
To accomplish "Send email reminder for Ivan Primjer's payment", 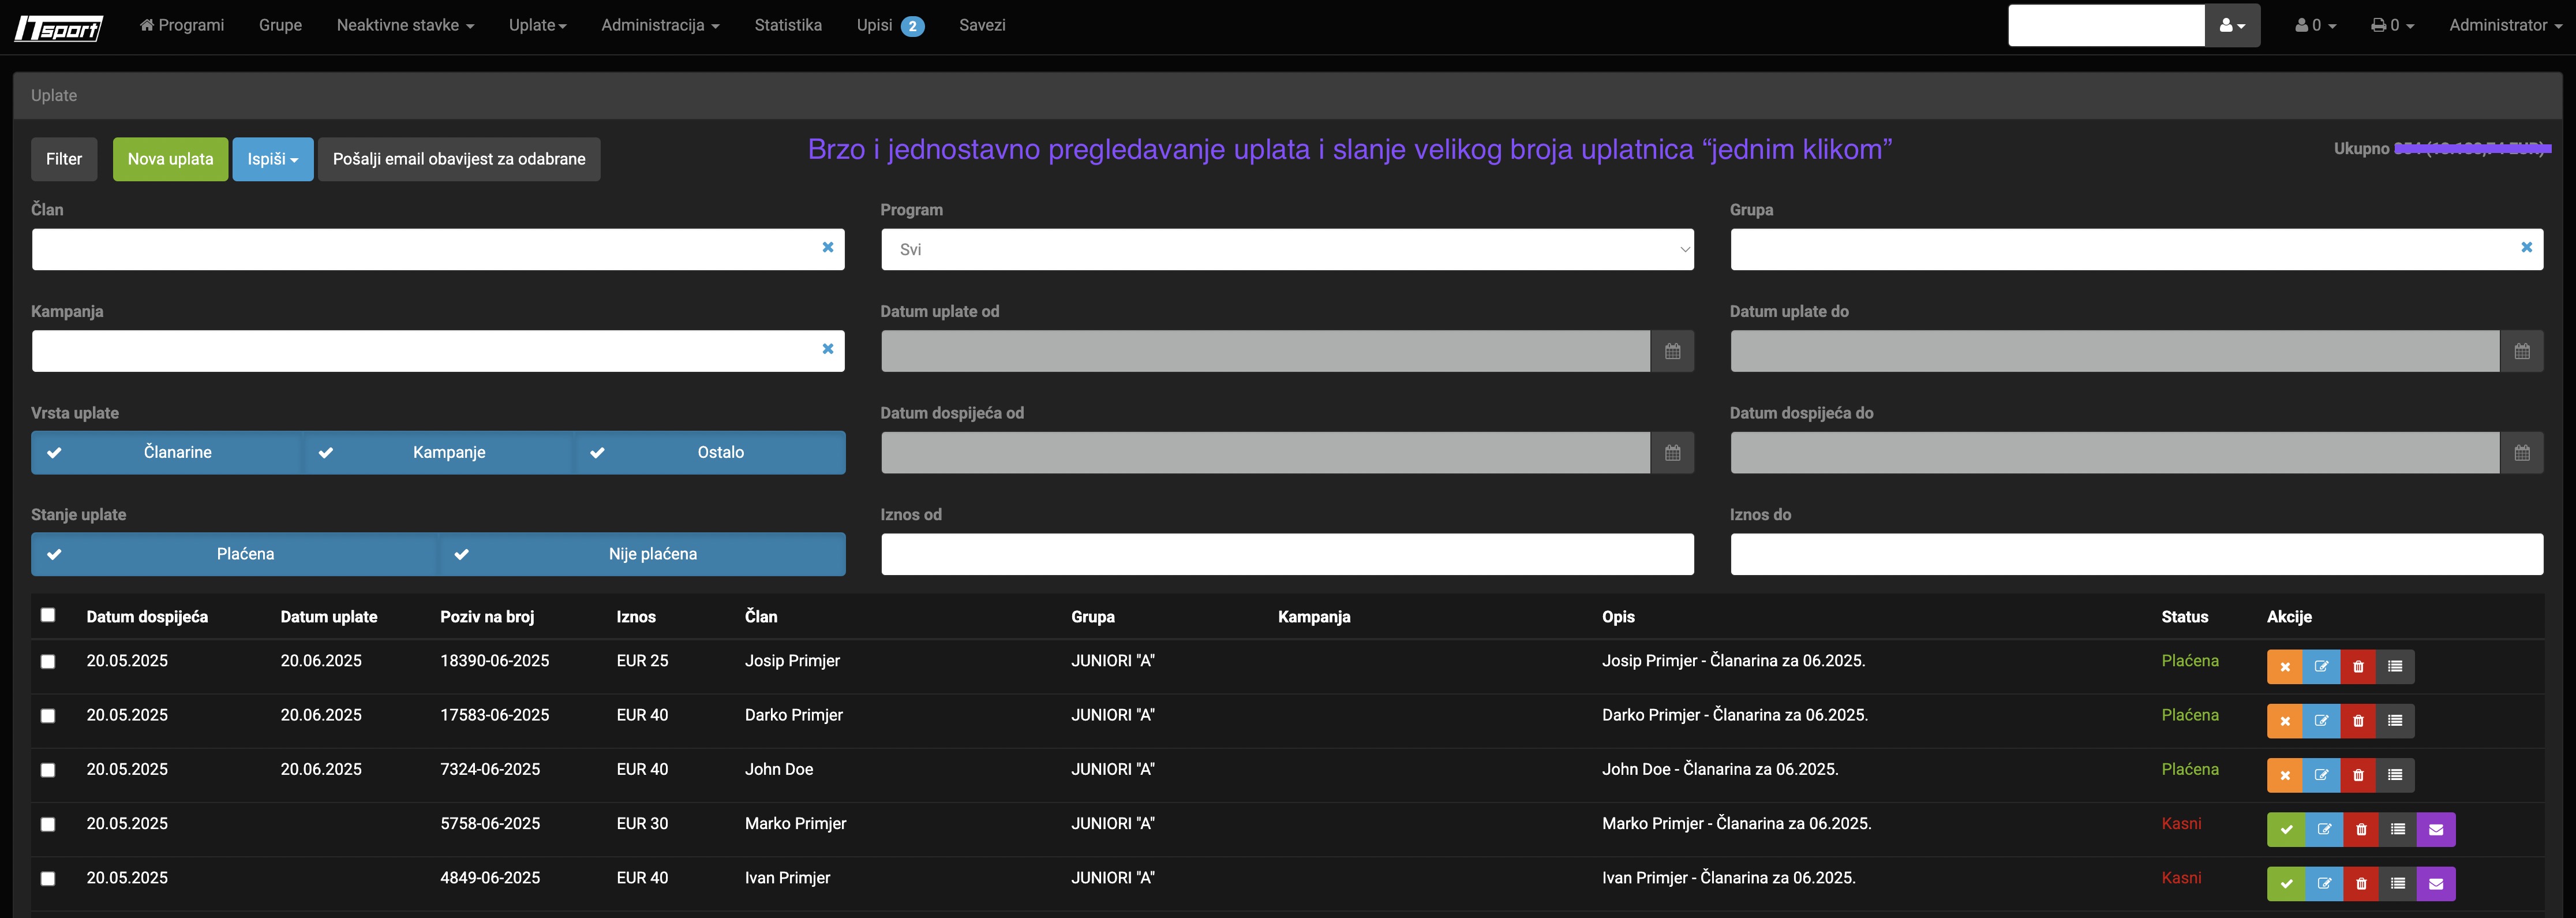I will click(2436, 883).
